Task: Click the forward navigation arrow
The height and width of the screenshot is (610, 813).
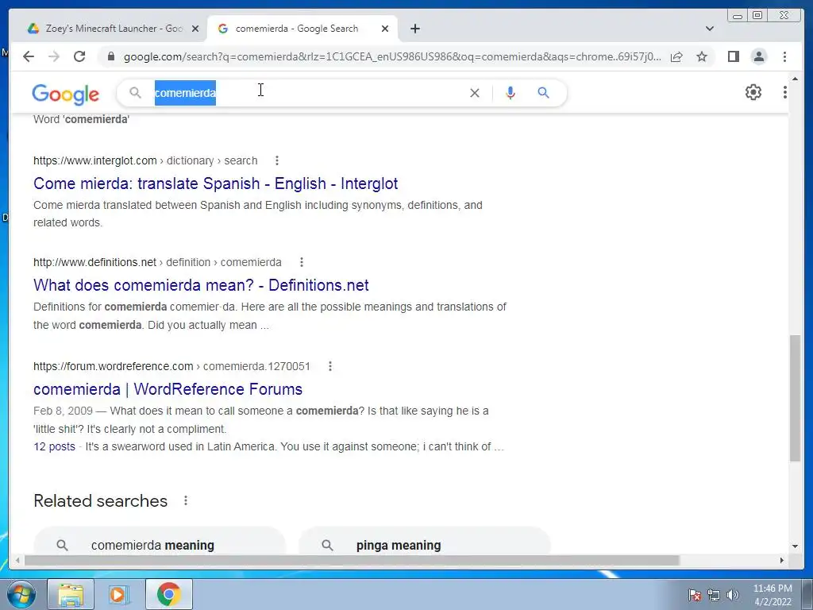Action: [x=54, y=56]
